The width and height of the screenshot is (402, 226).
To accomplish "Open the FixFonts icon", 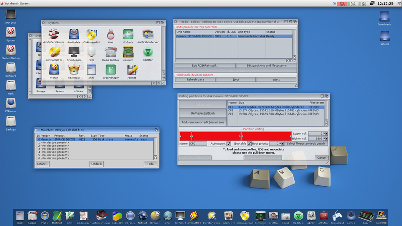I will pyautogui.click(x=128, y=35).
